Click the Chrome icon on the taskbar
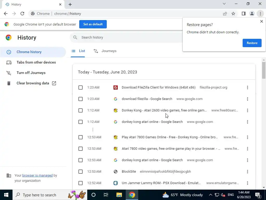 click(132, 195)
